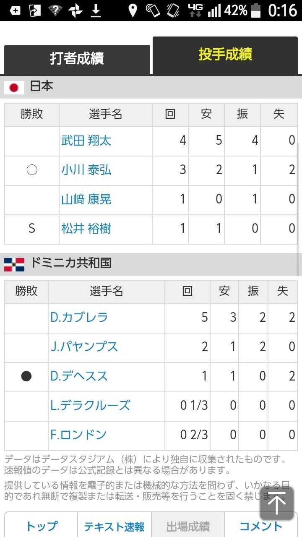Image resolution: width=302 pixels, height=537 pixels.
Task: Tap the Dominican Republic flag icon
Action: coord(14,264)
